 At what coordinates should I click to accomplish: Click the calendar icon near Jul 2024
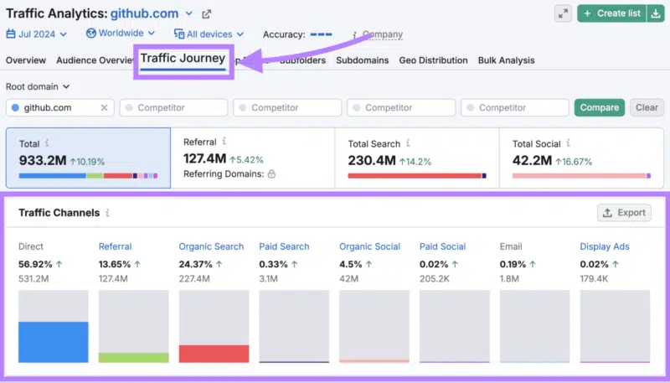pos(11,34)
